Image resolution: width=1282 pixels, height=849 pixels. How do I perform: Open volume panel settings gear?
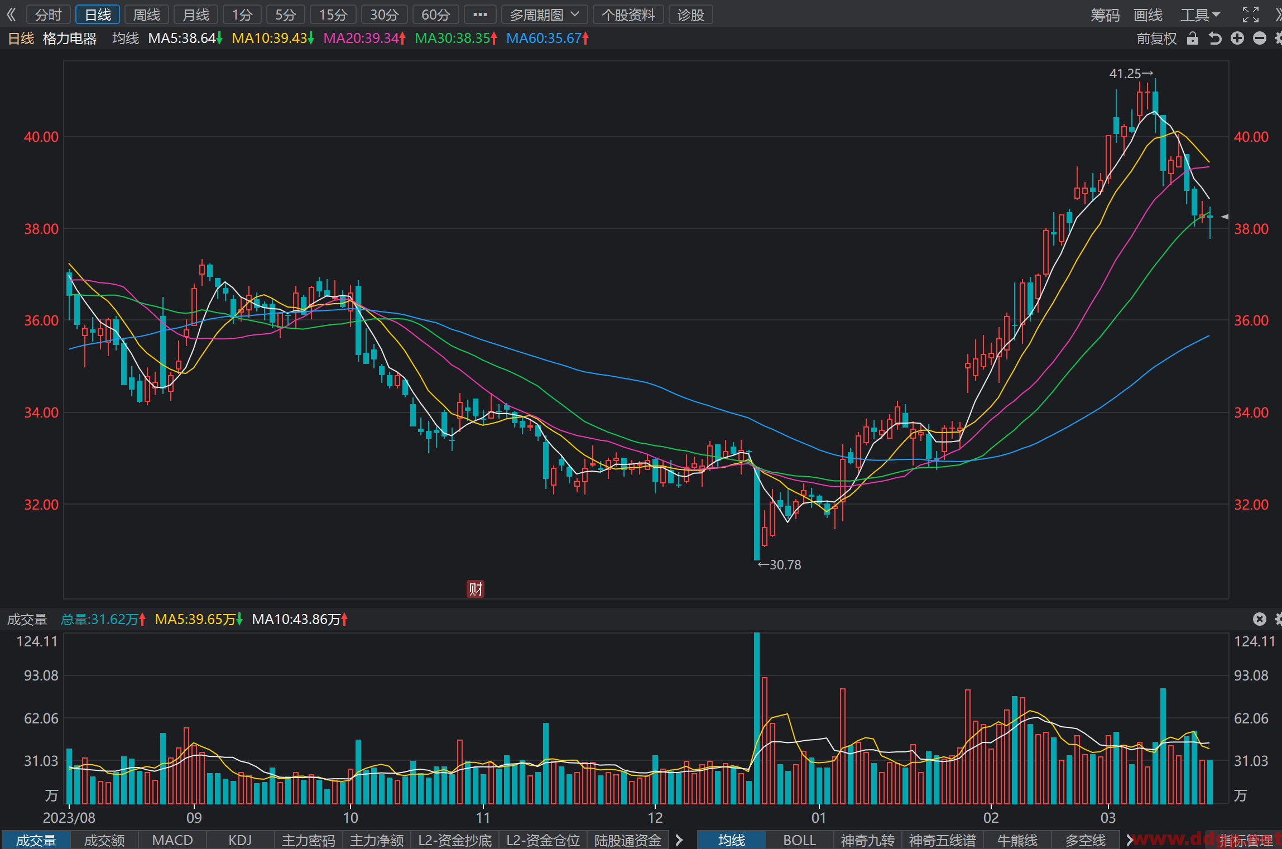1278,619
